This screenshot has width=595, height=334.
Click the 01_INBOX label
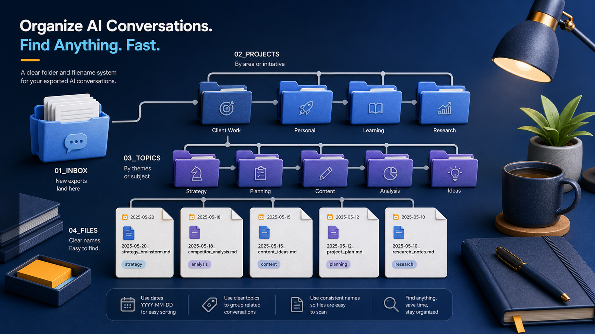coord(71,171)
